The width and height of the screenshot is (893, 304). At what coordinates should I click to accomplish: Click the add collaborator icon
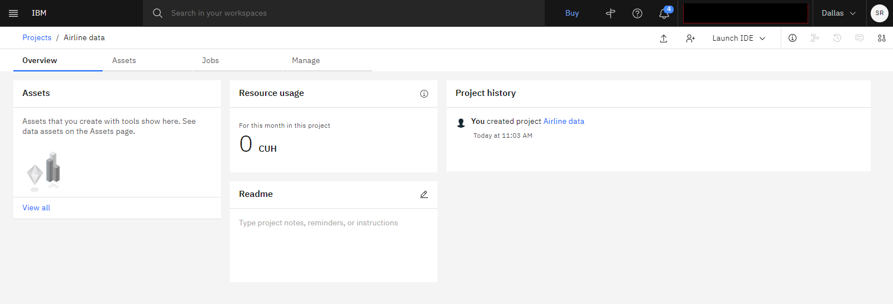point(690,38)
